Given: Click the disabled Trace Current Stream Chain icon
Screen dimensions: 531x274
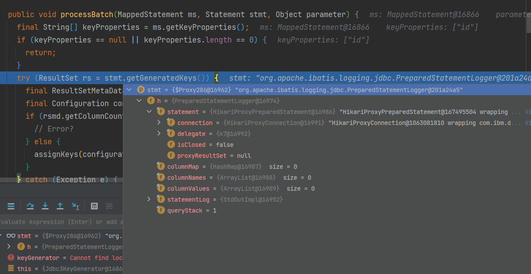Looking at the screenshot, I should [109, 206].
